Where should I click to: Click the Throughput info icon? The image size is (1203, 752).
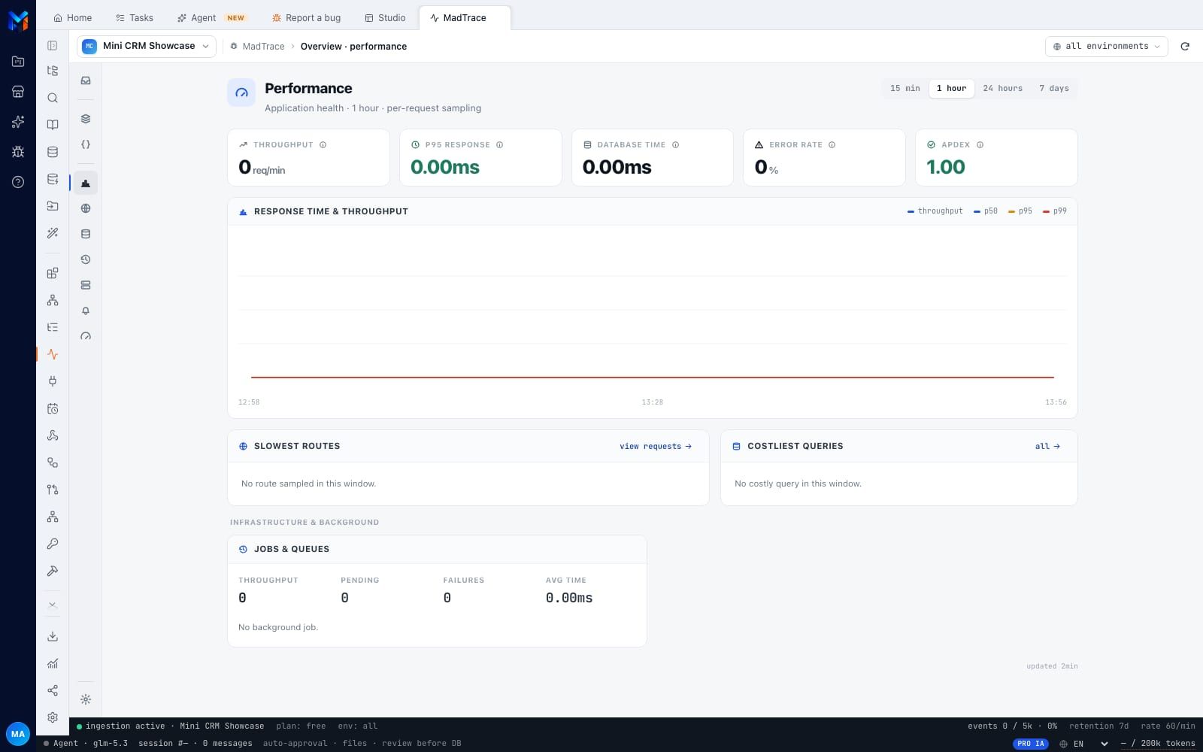tap(323, 144)
